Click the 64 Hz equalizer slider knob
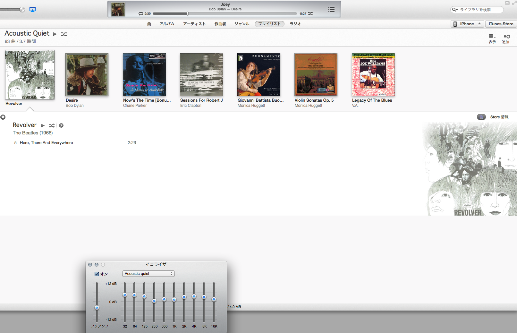 [x=134, y=295]
